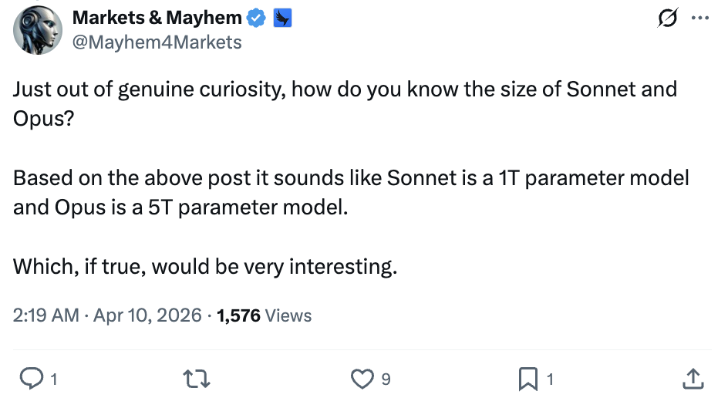Click the "Which, if true" closing sentence

[x=204, y=268]
